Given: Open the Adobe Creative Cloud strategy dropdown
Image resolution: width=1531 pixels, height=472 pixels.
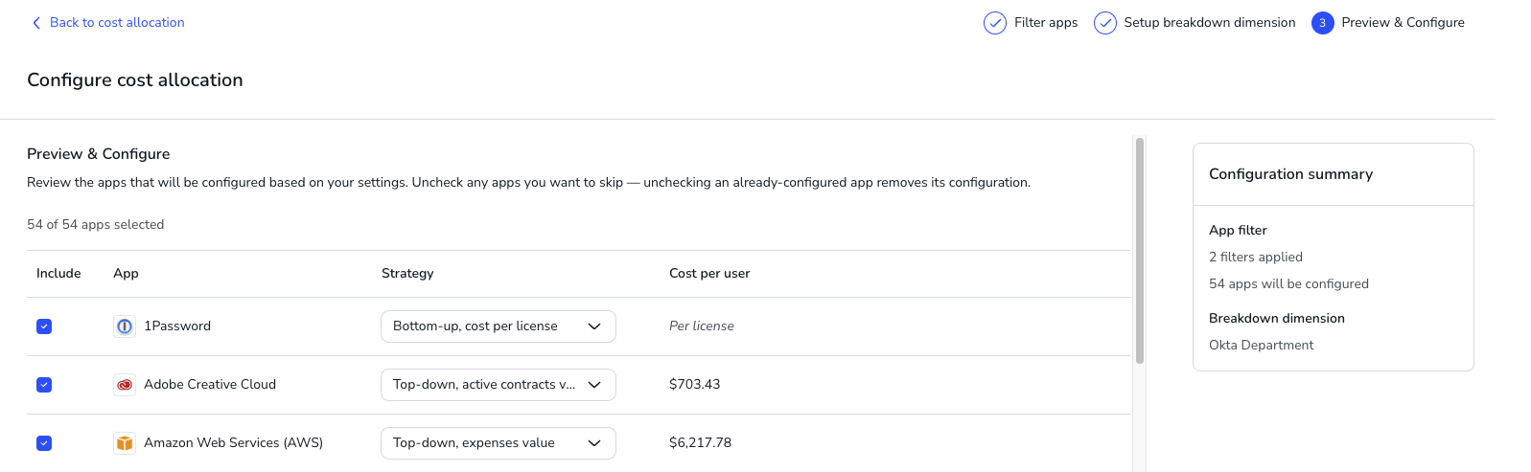Looking at the screenshot, I should coord(499,385).
